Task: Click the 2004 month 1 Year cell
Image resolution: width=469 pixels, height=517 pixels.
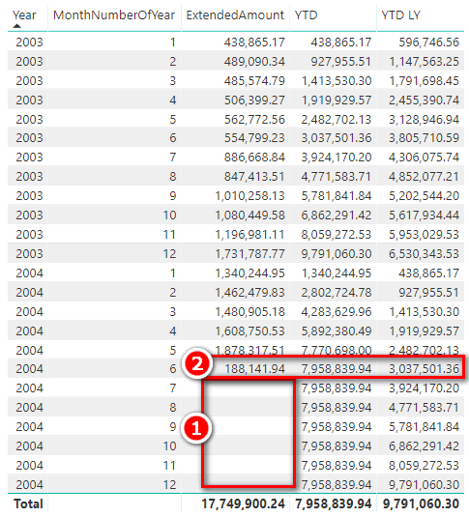Action: pyautogui.click(x=29, y=273)
